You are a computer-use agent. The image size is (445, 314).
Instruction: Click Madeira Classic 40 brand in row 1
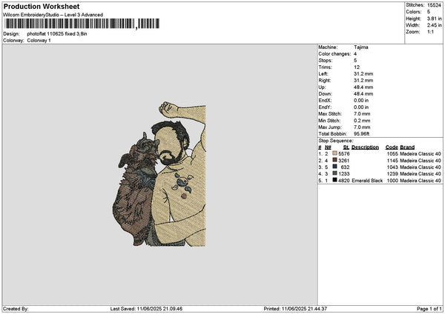[421, 154]
